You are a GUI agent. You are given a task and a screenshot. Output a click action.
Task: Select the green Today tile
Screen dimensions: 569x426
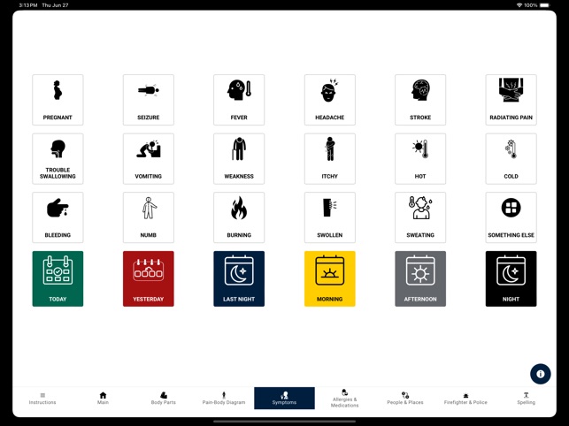tap(58, 278)
